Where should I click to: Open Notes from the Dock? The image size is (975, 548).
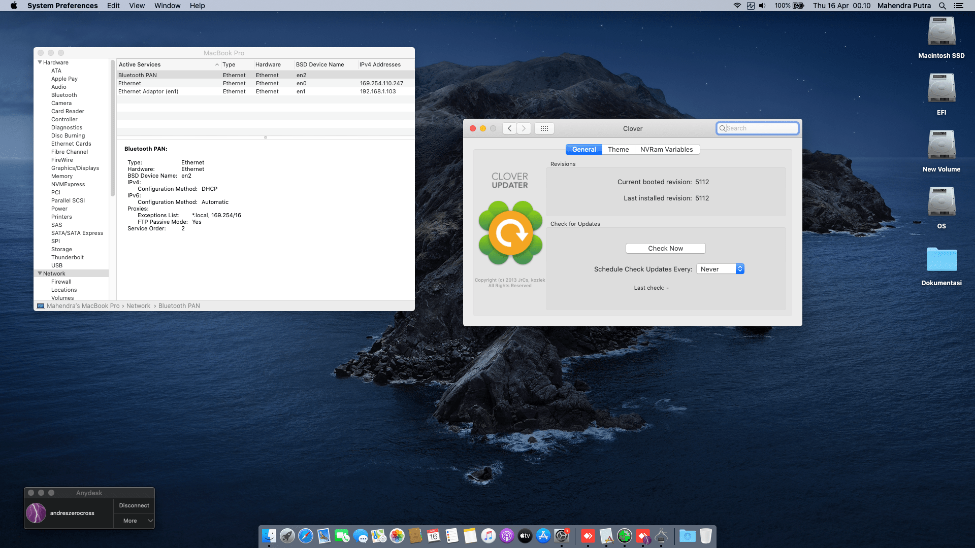pos(470,536)
